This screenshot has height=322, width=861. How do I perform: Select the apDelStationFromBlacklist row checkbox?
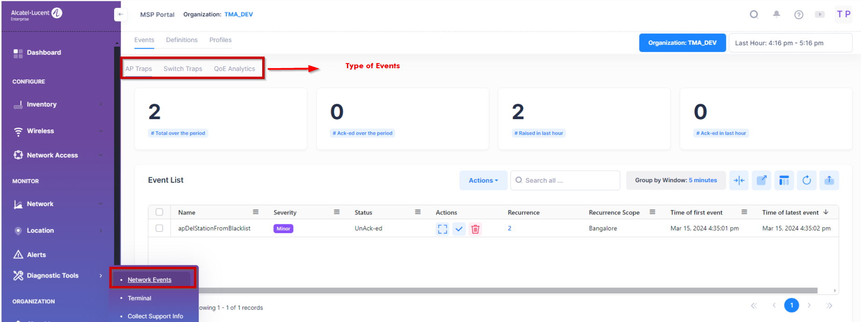pyautogui.click(x=159, y=229)
